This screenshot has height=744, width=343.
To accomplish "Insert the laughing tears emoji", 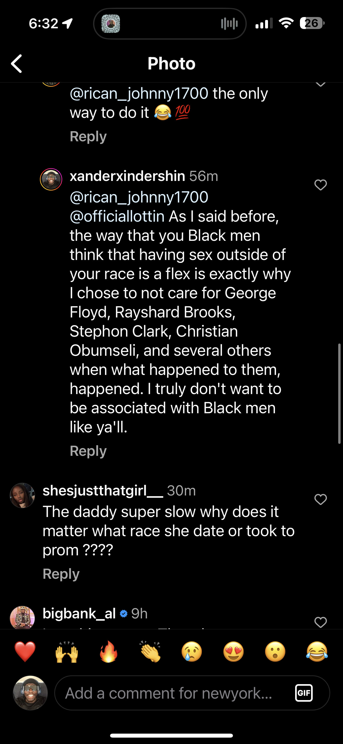I will pos(317,652).
